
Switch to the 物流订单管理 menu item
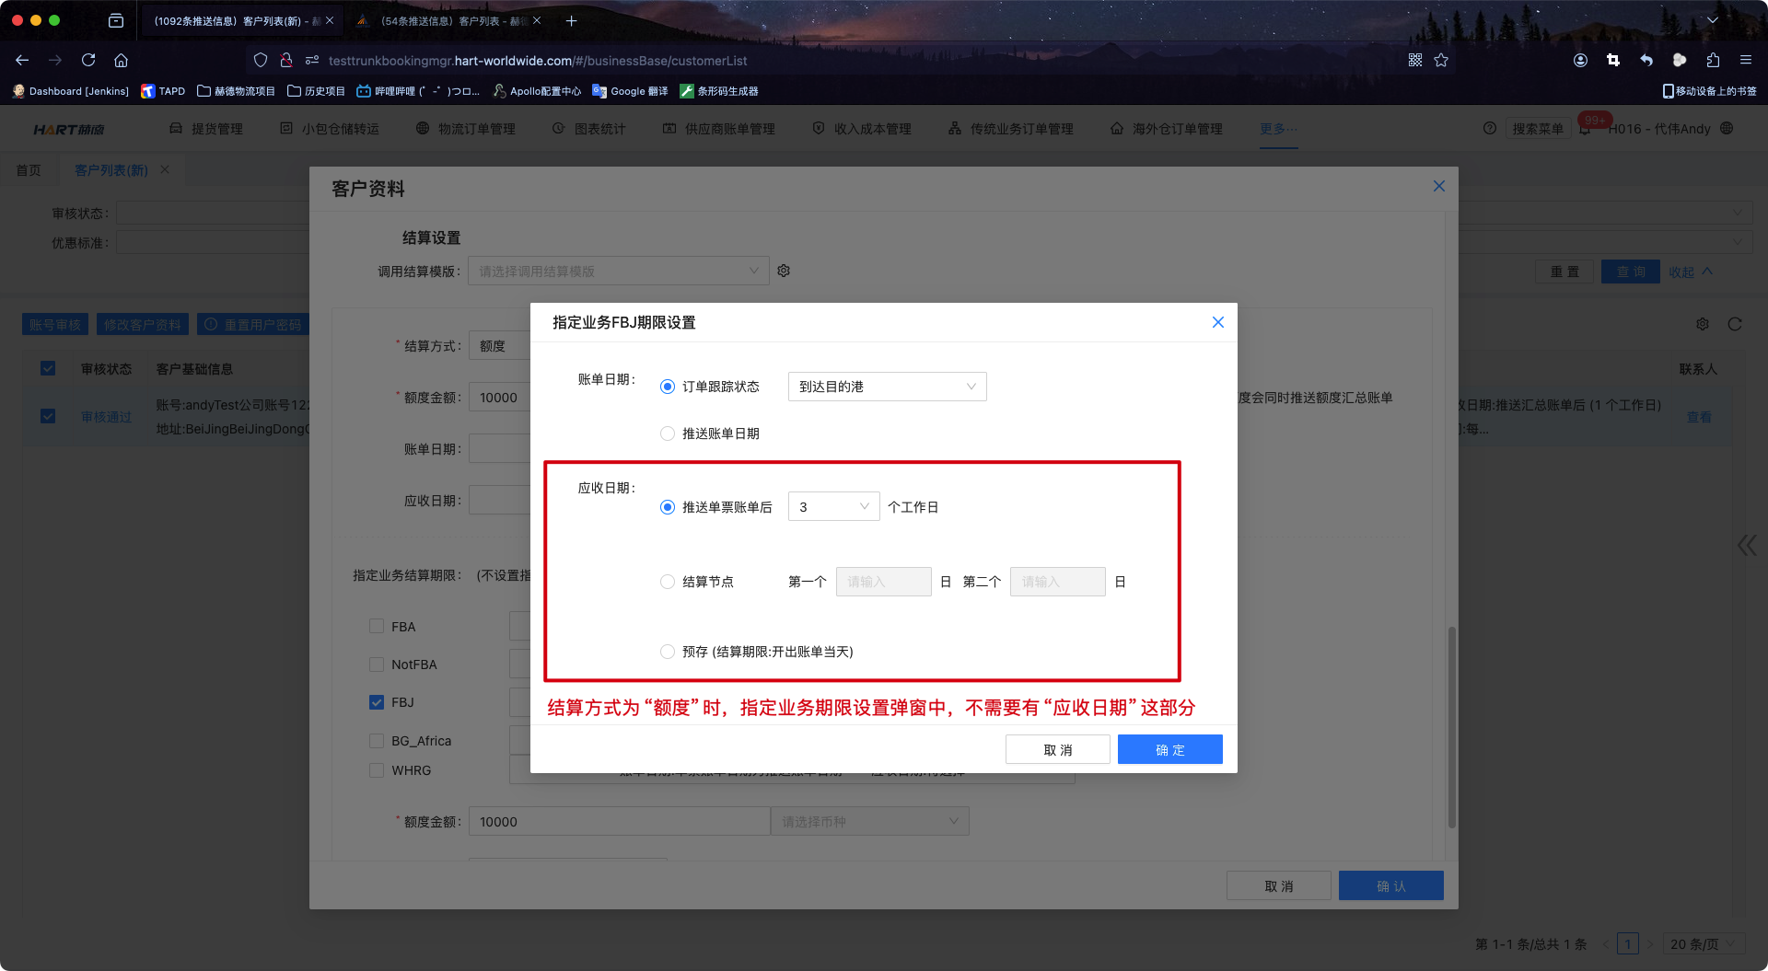477,129
